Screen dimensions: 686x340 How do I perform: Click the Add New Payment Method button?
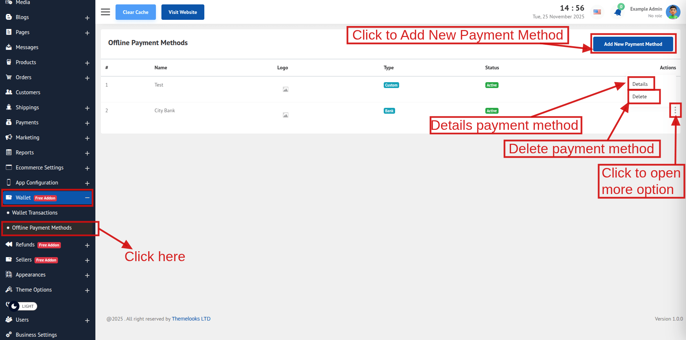click(633, 44)
